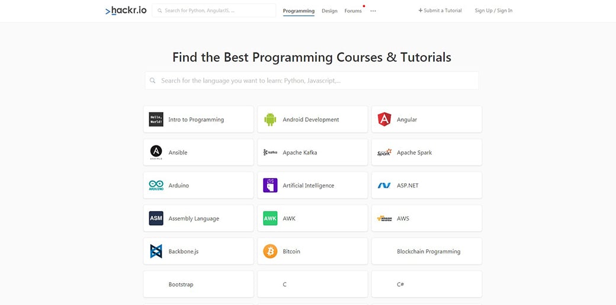
Task: Click the main language search field
Action: coord(312,80)
